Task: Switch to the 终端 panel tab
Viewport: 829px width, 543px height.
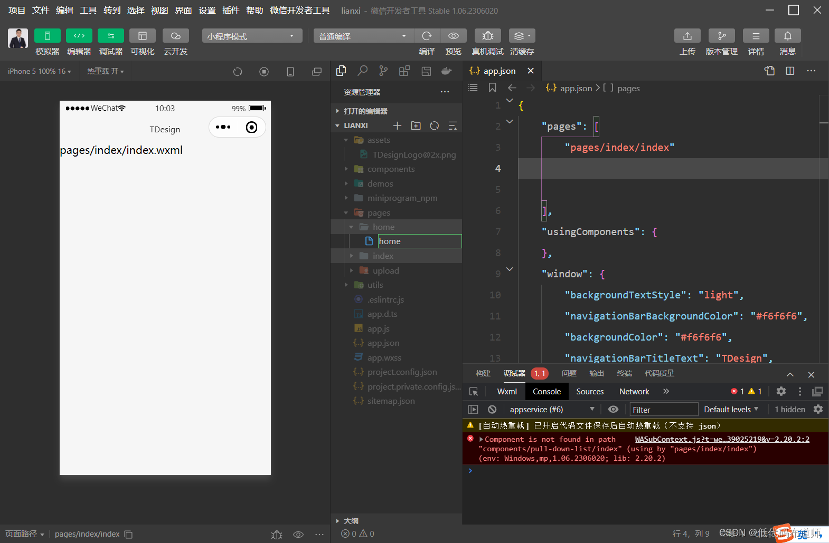Action: [x=624, y=373]
